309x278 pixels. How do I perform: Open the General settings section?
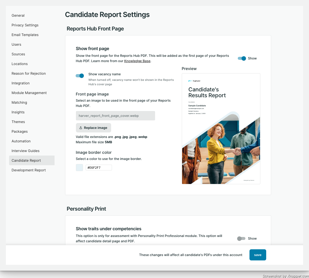click(18, 15)
